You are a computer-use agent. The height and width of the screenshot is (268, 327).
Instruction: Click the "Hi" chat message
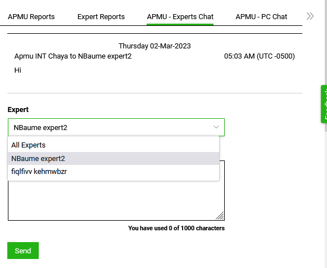click(18, 70)
